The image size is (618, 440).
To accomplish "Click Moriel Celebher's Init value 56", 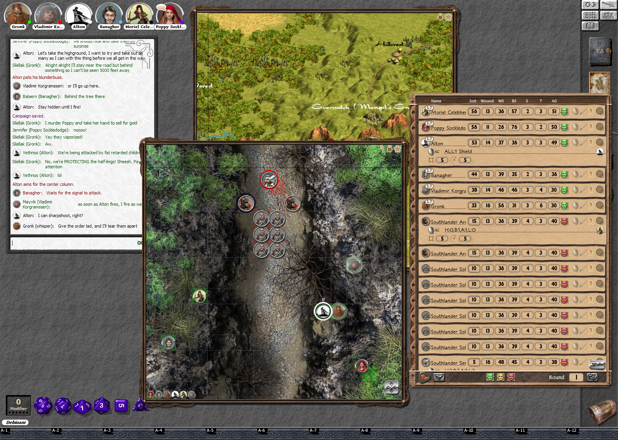I will (474, 112).
